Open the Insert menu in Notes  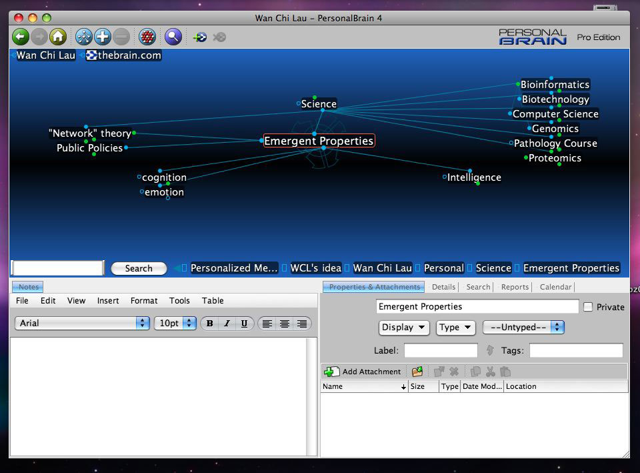108,301
